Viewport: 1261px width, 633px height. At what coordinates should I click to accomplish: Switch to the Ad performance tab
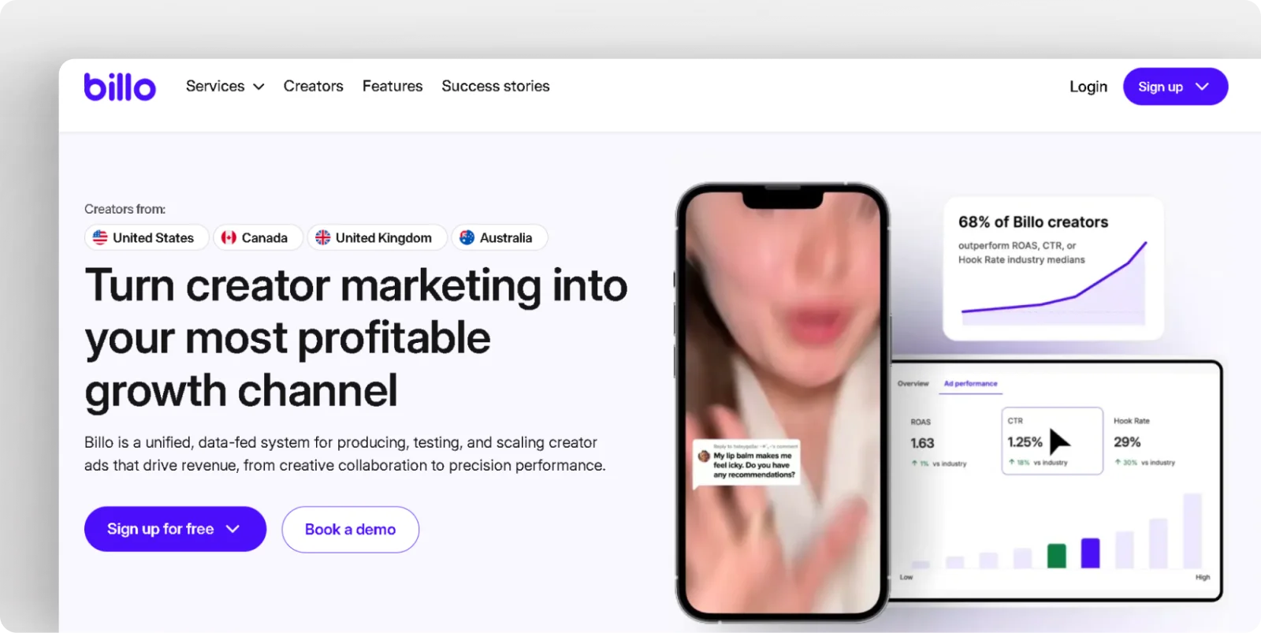coord(970,384)
